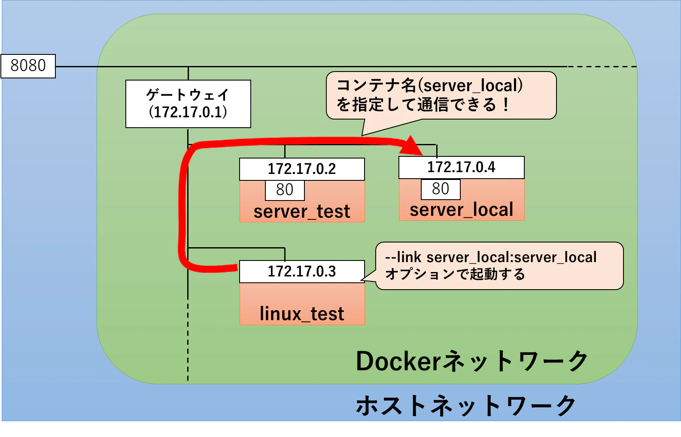Click the server_test container name
The image size is (681, 437).
coord(302,212)
